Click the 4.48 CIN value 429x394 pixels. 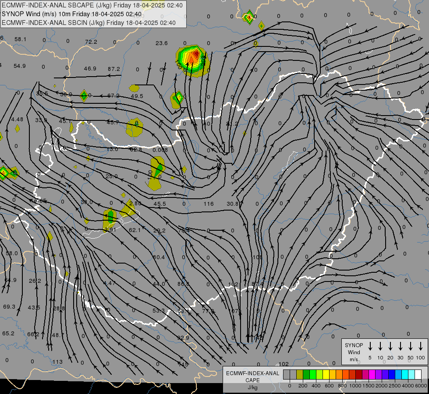(17, 120)
